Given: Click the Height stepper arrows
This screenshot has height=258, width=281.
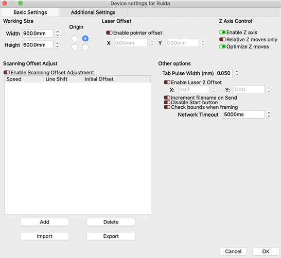Looking at the screenshot, I should pos(57,45).
